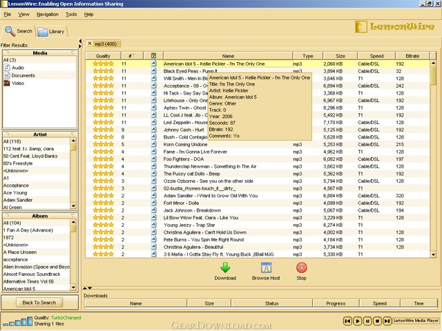Select 'A Place Unseen' album
The width and height of the screenshot is (442, 331).
click(20, 252)
